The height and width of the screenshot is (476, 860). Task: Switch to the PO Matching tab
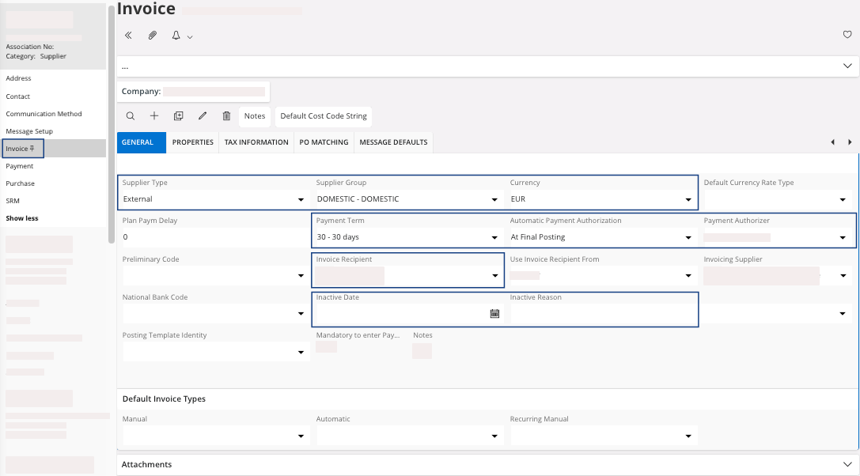click(x=324, y=142)
